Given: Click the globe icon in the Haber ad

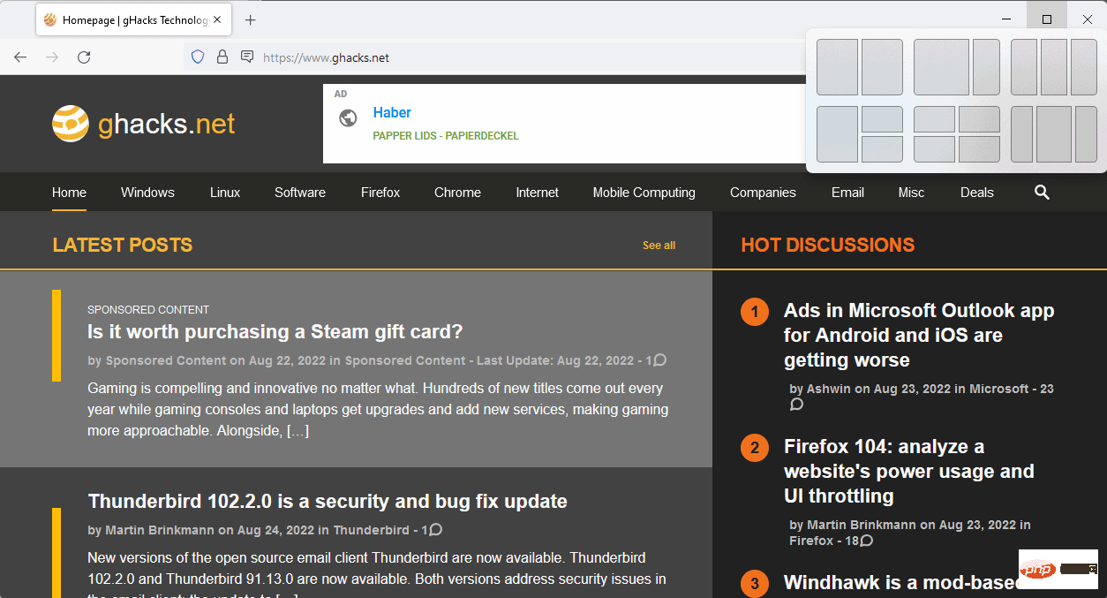Looking at the screenshot, I should (x=348, y=117).
